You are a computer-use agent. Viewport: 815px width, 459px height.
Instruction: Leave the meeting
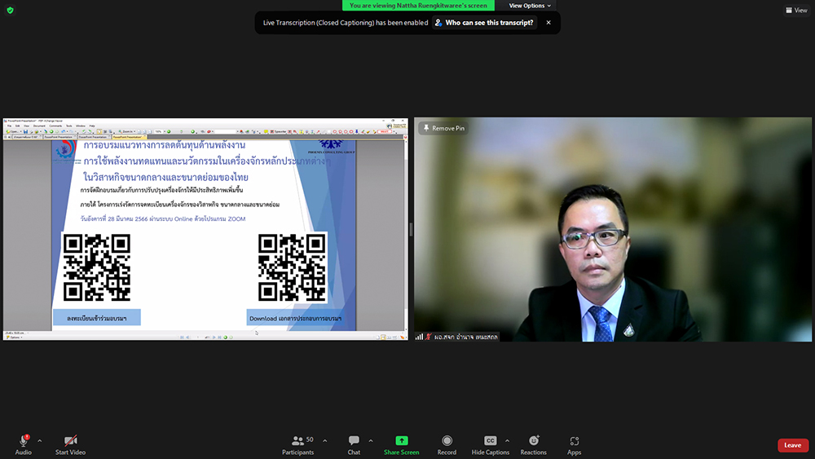coord(792,445)
